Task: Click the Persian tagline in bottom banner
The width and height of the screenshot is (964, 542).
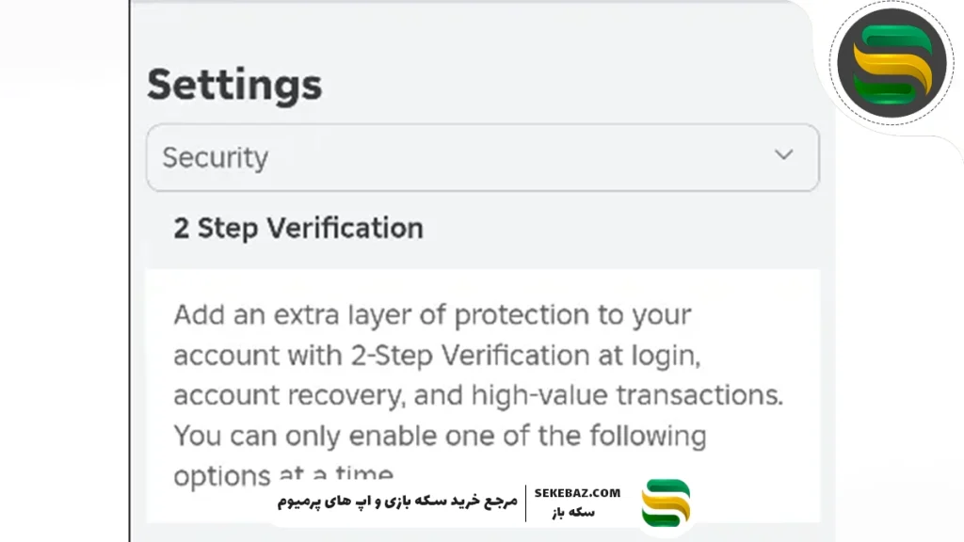Action: pos(397,502)
